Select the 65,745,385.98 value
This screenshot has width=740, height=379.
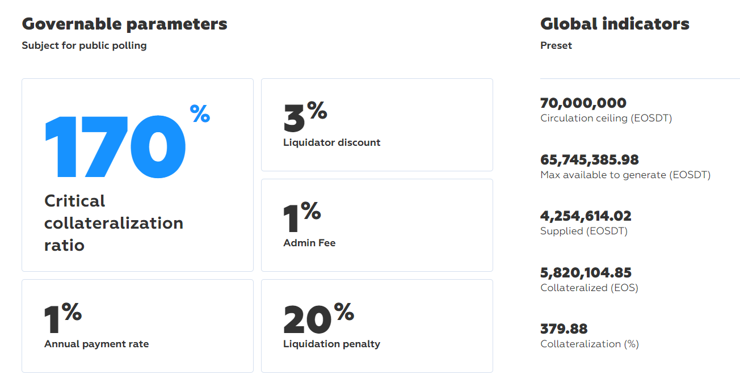pyautogui.click(x=590, y=159)
